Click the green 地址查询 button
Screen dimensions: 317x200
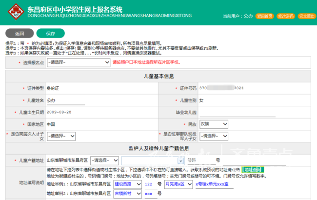(253, 170)
